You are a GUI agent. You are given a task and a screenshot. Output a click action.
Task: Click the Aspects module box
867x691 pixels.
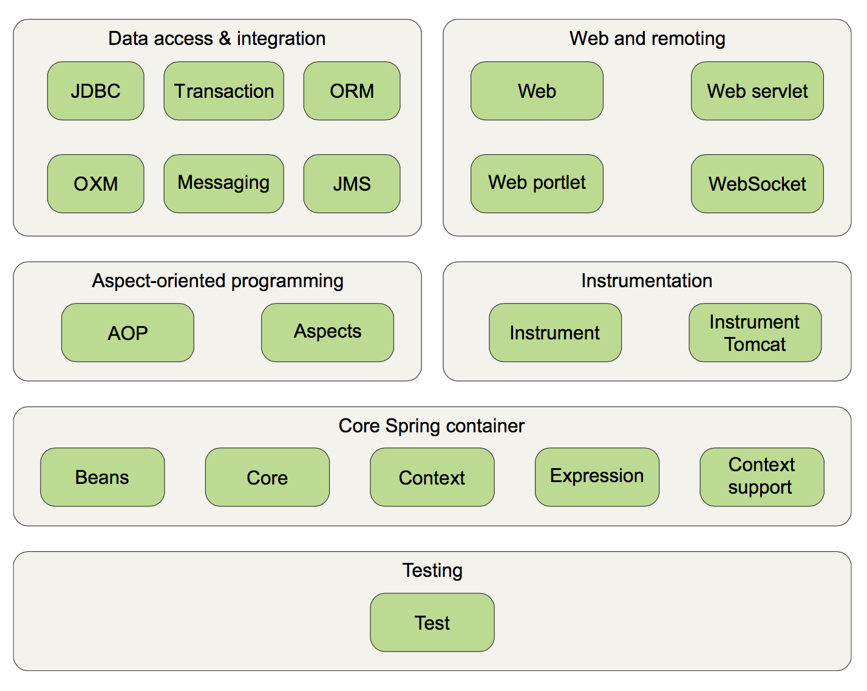pyautogui.click(x=327, y=333)
